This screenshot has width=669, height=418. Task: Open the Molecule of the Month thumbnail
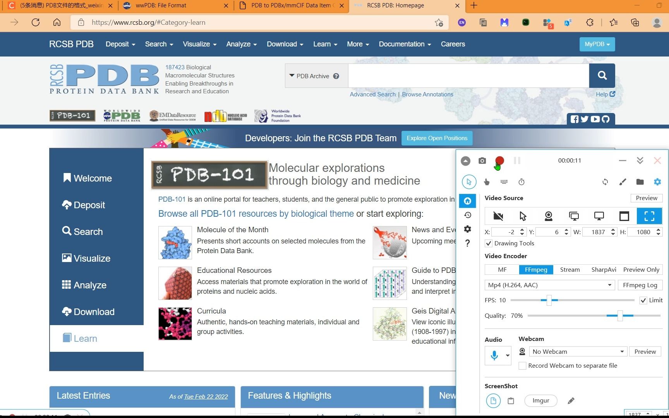[x=175, y=243]
